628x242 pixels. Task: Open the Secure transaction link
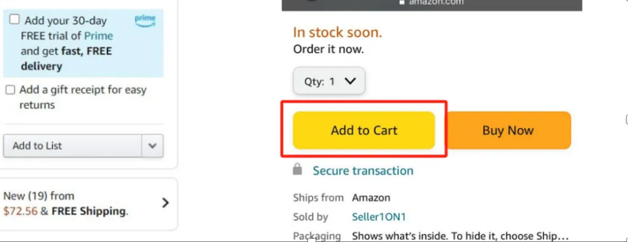[x=363, y=170]
